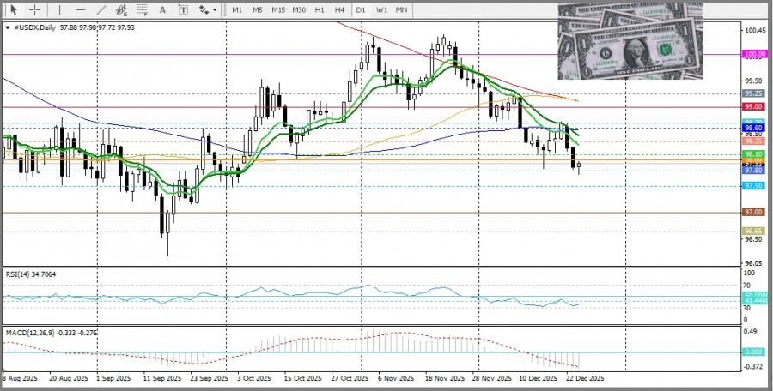Viewport: 773px width, 391px height.
Task: Select the trendline drawing tool
Action: pos(102,9)
